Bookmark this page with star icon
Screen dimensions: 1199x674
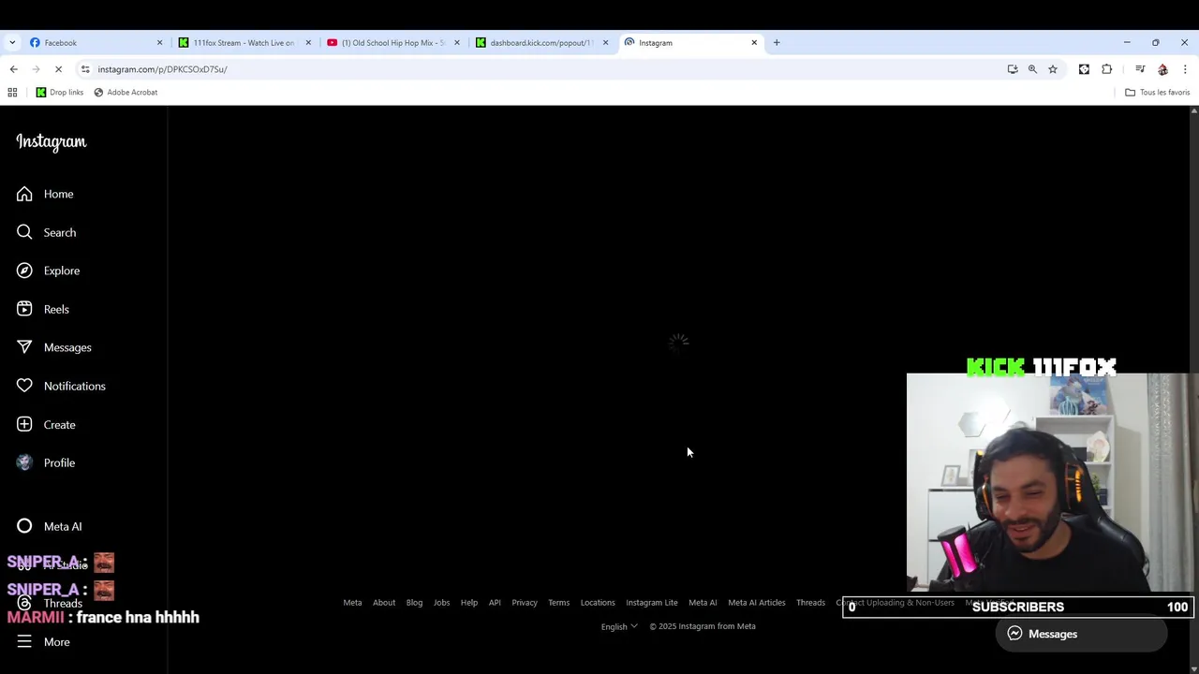tap(1053, 69)
